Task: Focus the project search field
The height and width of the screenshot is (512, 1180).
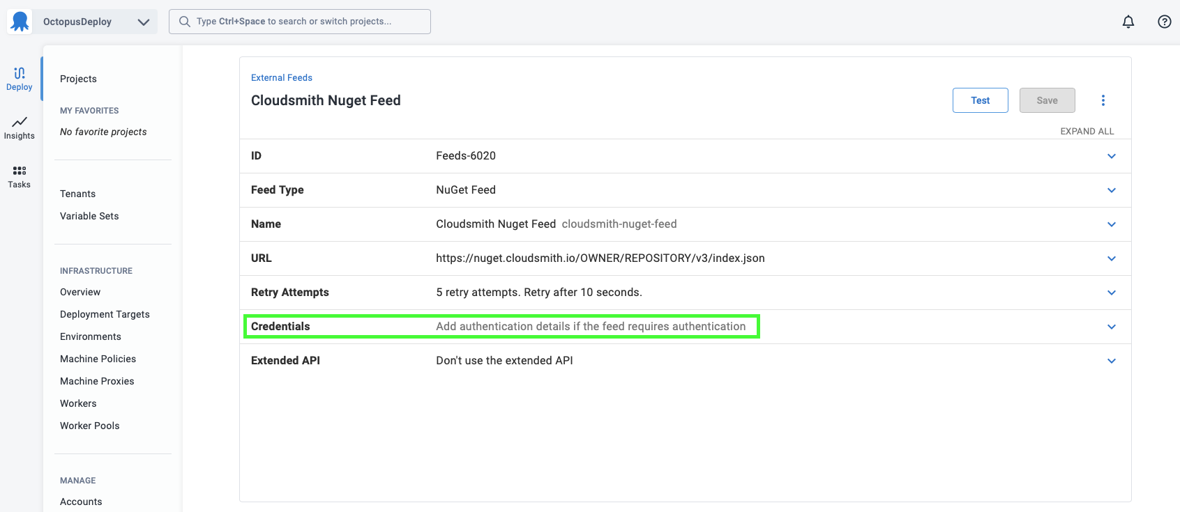Action: (300, 22)
